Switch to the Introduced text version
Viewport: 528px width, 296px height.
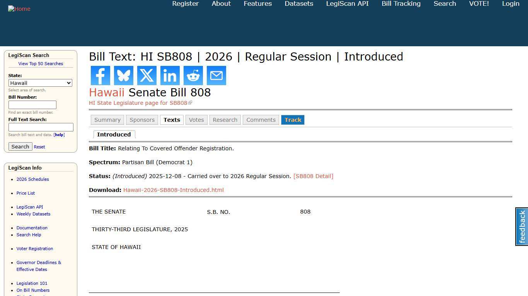114,134
